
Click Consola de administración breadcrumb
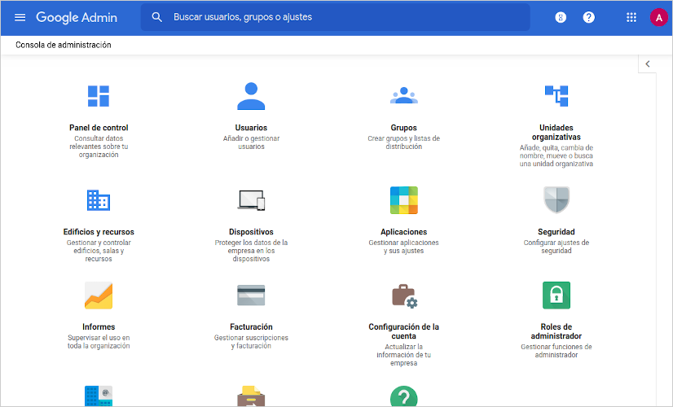click(63, 45)
